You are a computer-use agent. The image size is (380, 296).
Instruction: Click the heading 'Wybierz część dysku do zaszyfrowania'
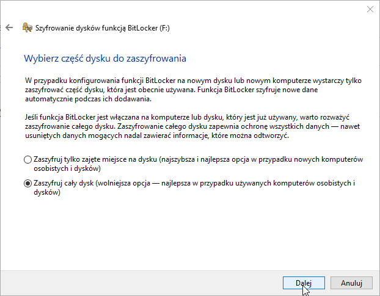pyautogui.click(x=104, y=59)
